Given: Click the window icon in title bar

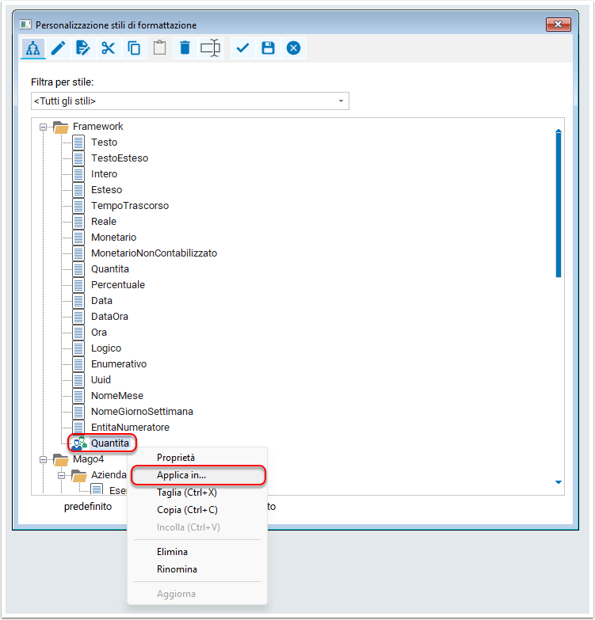Looking at the screenshot, I should coord(25,25).
